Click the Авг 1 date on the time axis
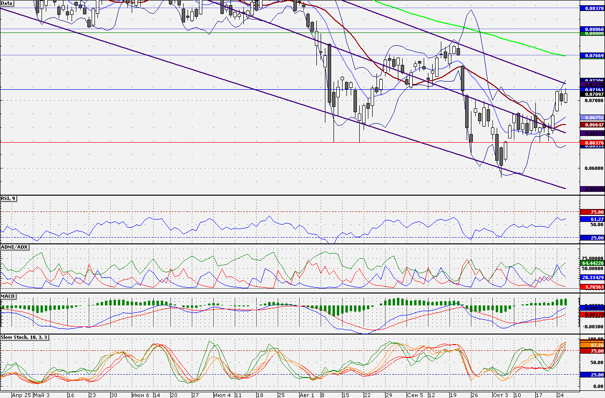The image size is (605, 398). coord(307,395)
